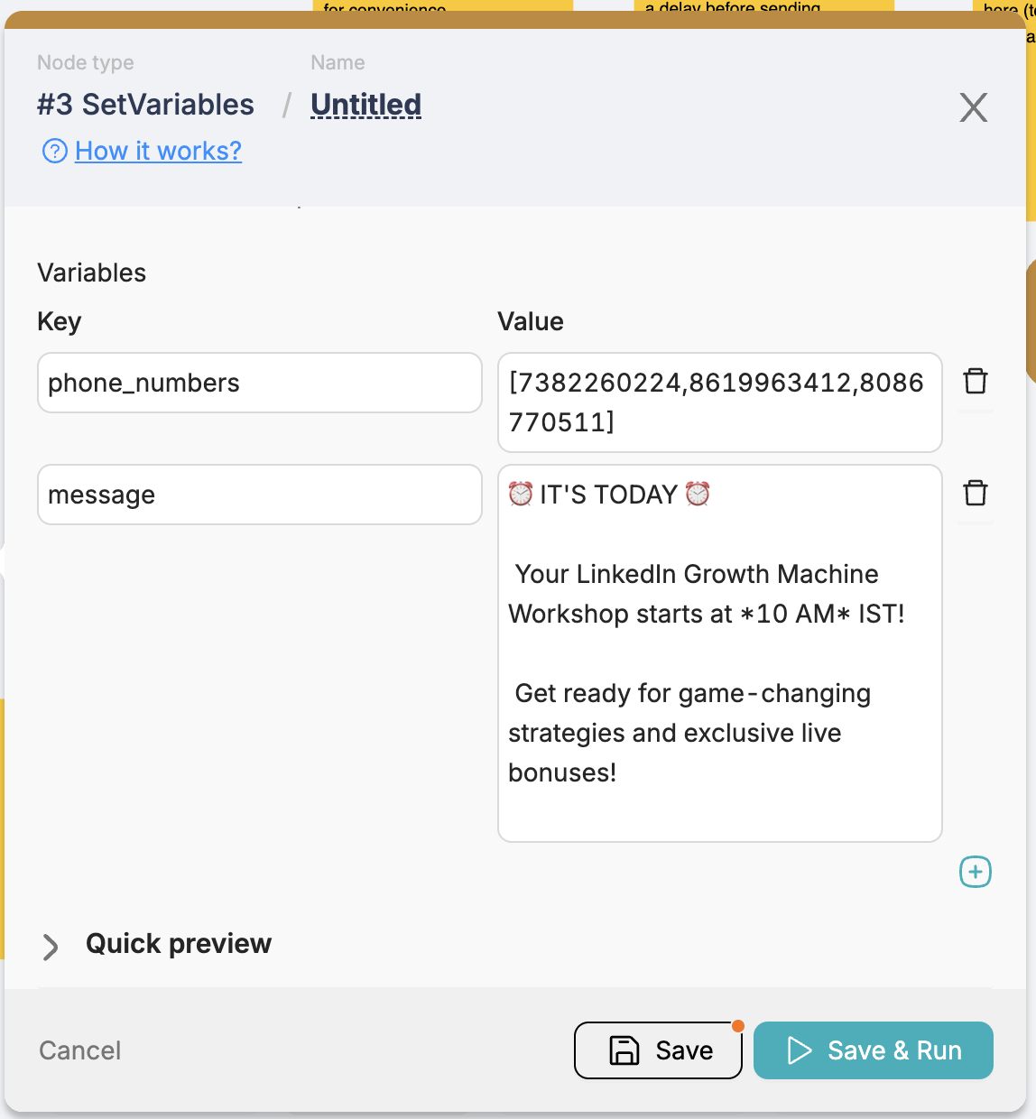The width and height of the screenshot is (1036, 1119).
Task: Click the "Save & Run" button text
Action: (894, 1050)
